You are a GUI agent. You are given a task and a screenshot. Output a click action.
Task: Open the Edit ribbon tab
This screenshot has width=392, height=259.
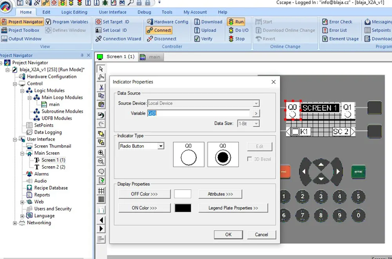coord(46,12)
